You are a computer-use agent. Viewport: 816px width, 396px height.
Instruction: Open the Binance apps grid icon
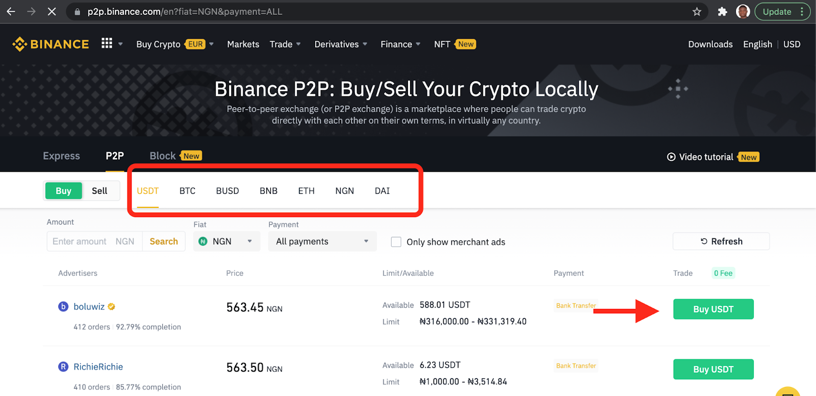click(107, 43)
